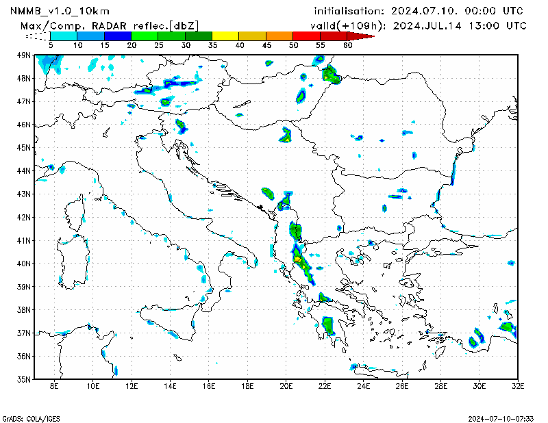The width and height of the screenshot is (548, 423).
Task: Click the 49N latitude axis label
Action: [23, 55]
